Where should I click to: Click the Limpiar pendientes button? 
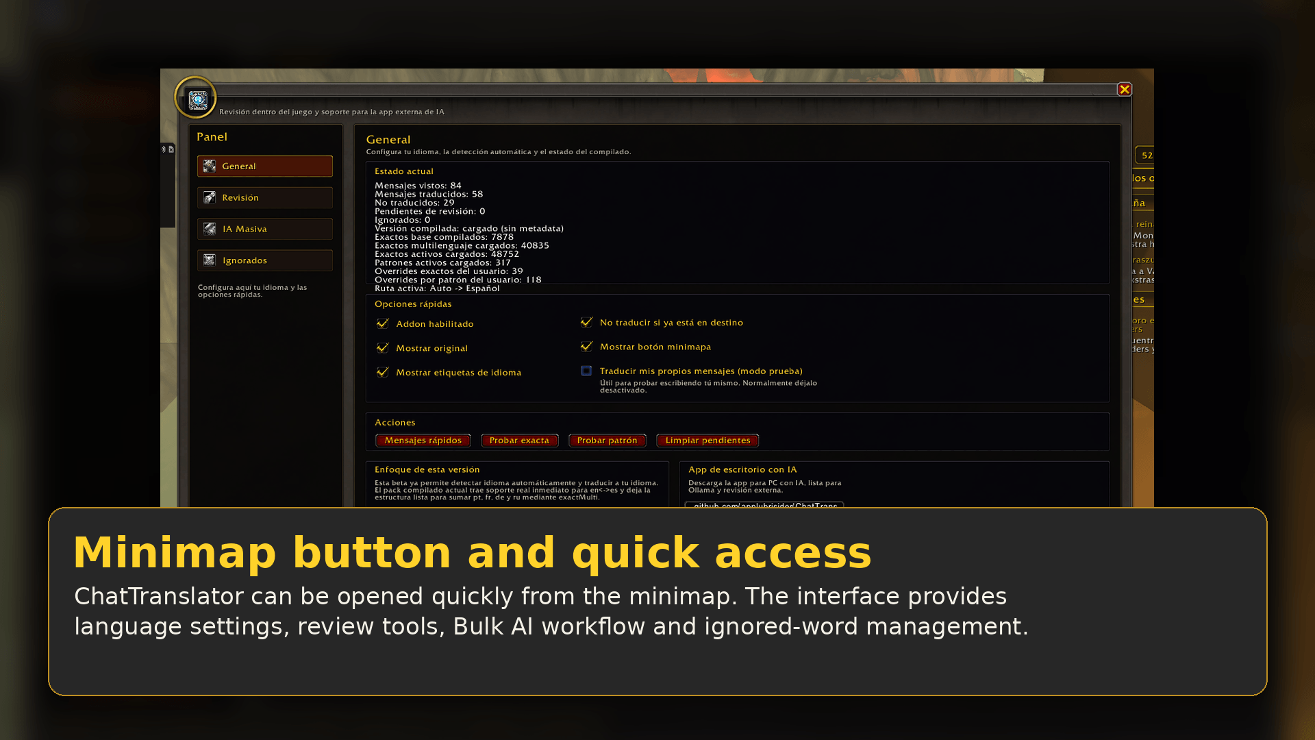(x=707, y=441)
